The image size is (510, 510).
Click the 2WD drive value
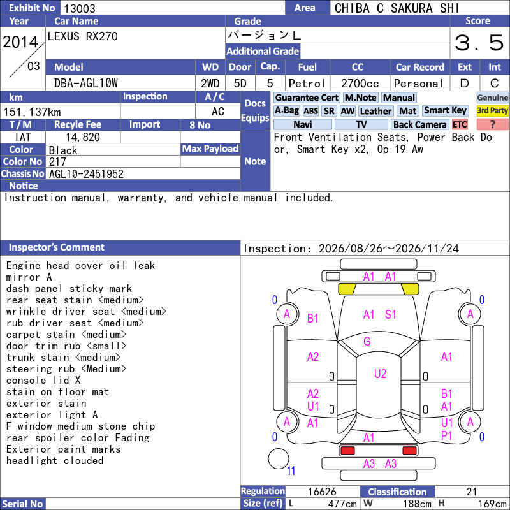click(x=210, y=84)
